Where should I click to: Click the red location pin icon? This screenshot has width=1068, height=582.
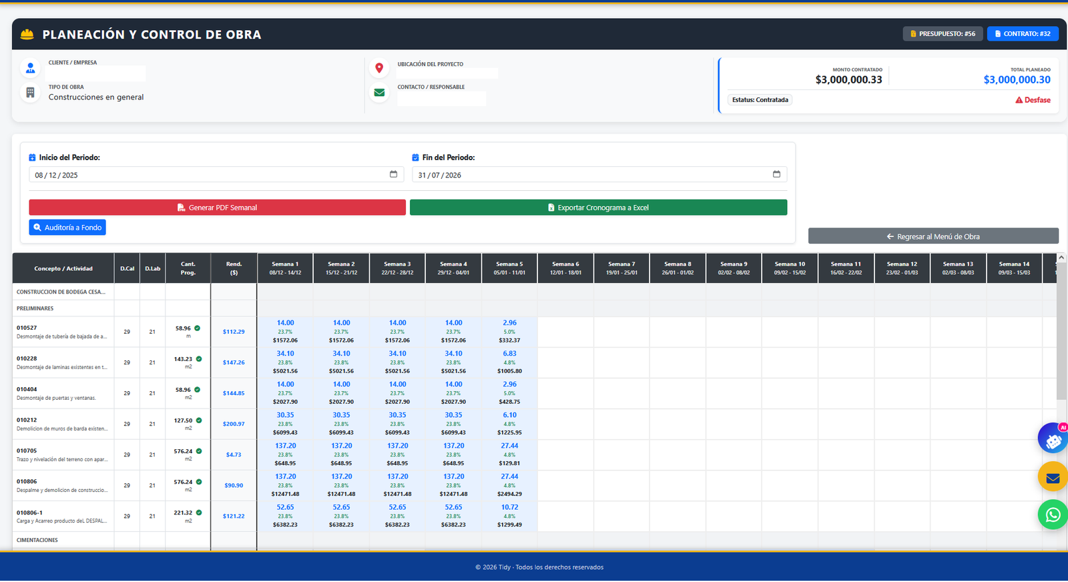point(379,68)
